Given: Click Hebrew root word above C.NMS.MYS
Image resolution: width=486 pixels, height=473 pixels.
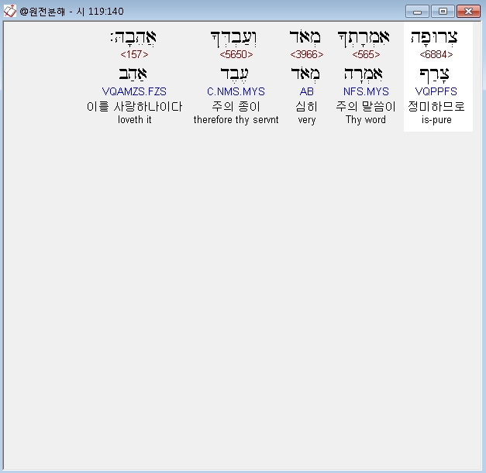Looking at the screenshot, I should tap(234, 74).
